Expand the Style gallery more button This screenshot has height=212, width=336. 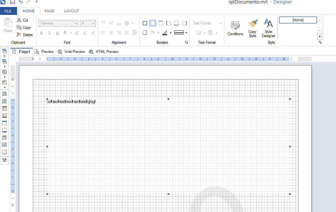click(320, 36)
